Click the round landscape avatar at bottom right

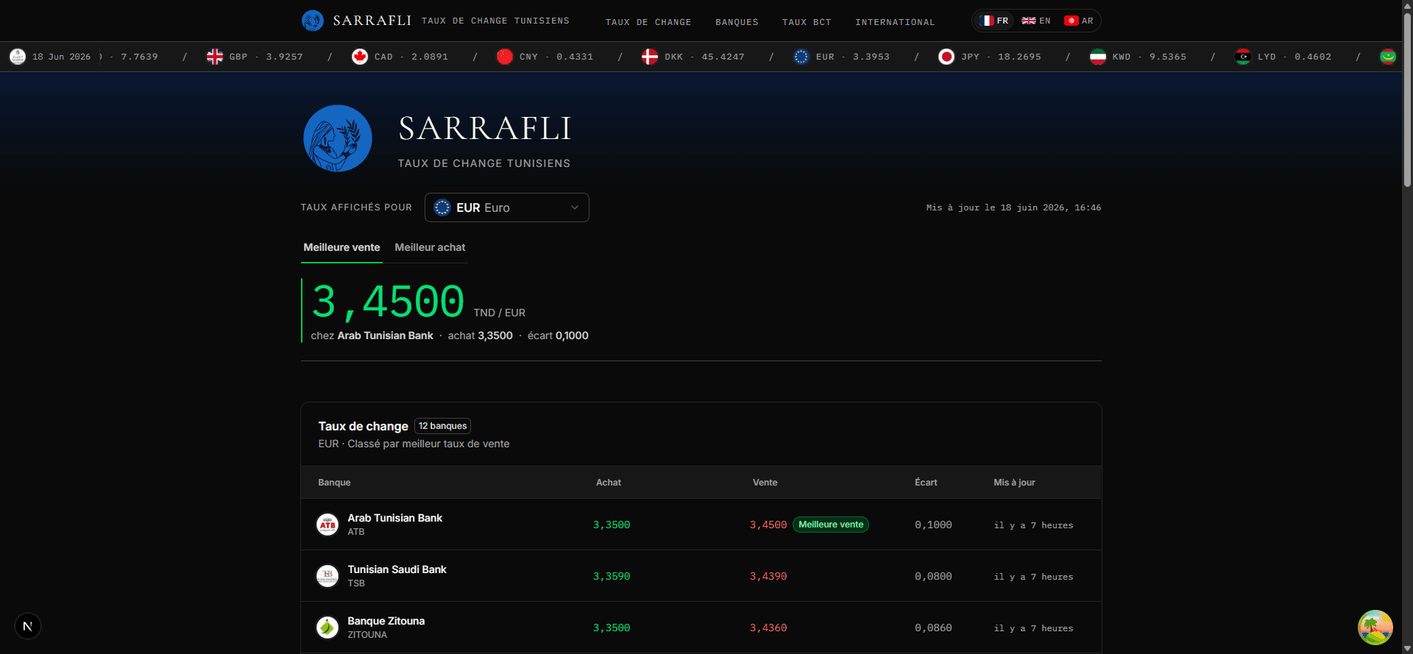[x=1375, y=628]
